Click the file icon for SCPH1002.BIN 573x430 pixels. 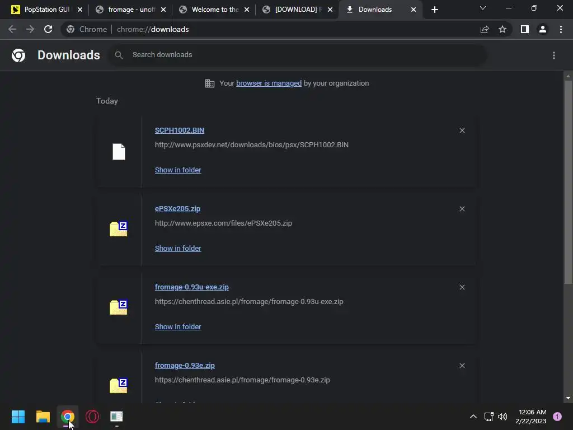tap(119, 151)
